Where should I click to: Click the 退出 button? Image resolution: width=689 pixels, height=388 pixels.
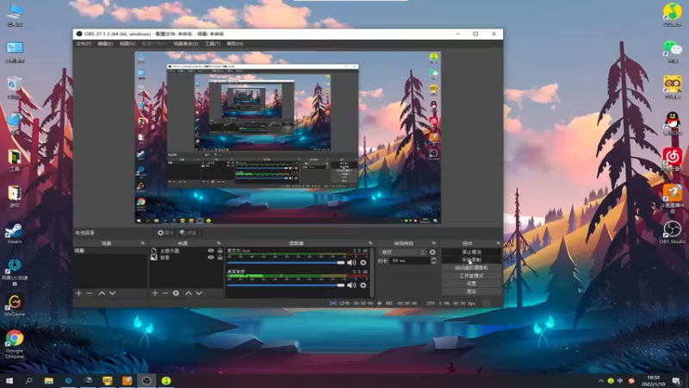click(471, 291)
